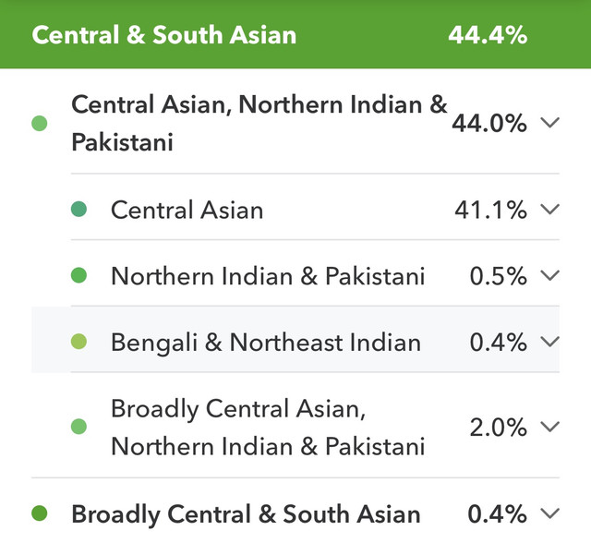The height and width of the screenshot is (543, 591).
Task: Expand the Northern Indian & Pakistani 0.5% chevron
Action: [549, 275]
